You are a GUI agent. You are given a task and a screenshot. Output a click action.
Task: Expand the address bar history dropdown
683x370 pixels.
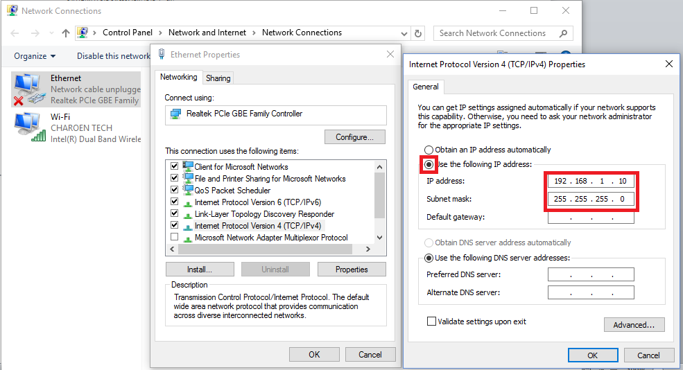[x=404, y=33]
